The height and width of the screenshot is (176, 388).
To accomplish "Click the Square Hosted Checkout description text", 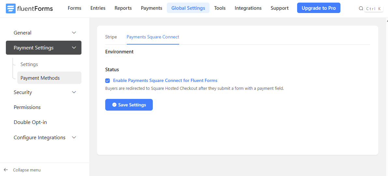I will [194, 88].
